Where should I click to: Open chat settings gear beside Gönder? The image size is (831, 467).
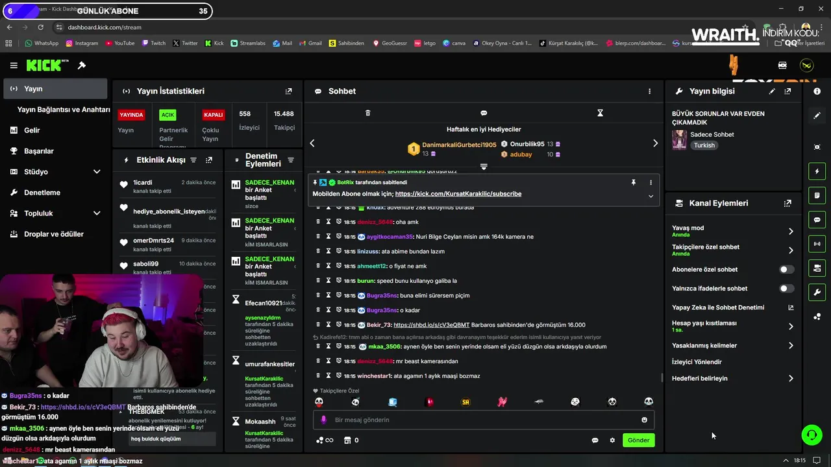[x=612, y=440]
